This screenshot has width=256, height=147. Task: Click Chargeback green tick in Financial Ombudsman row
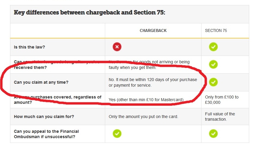tap(117, 133)
